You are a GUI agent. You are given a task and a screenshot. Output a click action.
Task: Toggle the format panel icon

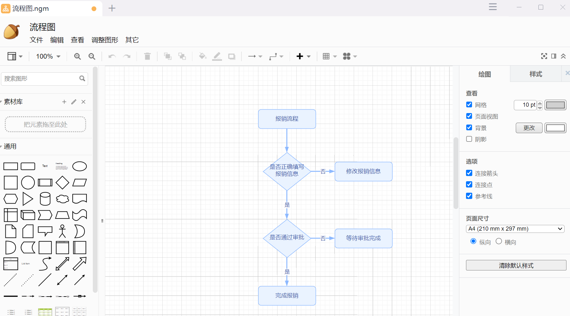554,56
